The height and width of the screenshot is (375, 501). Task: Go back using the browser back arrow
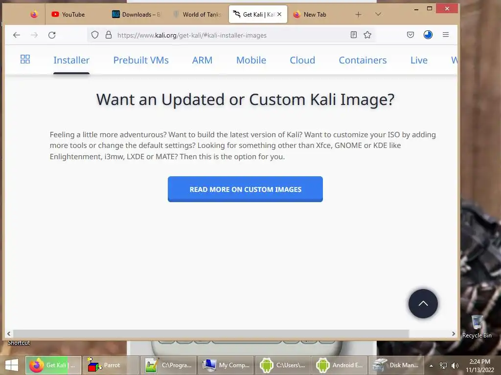pyautogui.click(x=17, y=35)
